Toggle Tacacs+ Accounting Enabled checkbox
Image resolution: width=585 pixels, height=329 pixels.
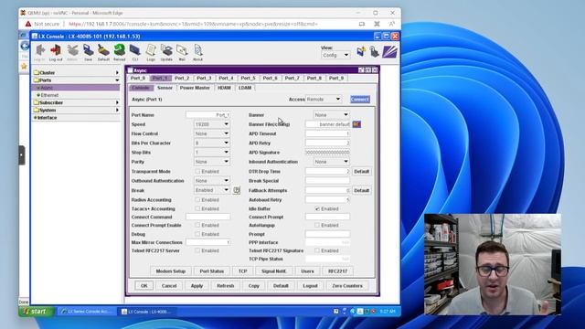click(197, 208)
